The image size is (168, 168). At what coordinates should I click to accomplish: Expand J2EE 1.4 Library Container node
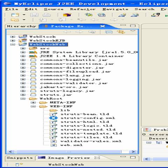click(23, 56)
